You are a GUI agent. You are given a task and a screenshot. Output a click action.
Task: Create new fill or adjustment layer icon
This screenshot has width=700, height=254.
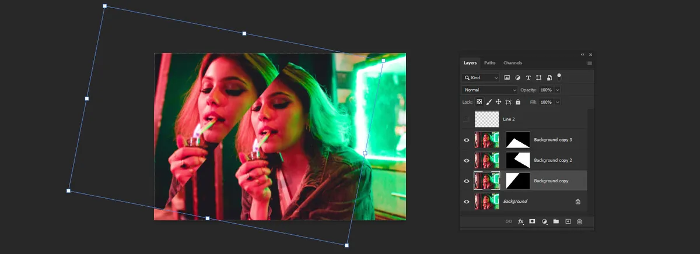pos(544,221)
